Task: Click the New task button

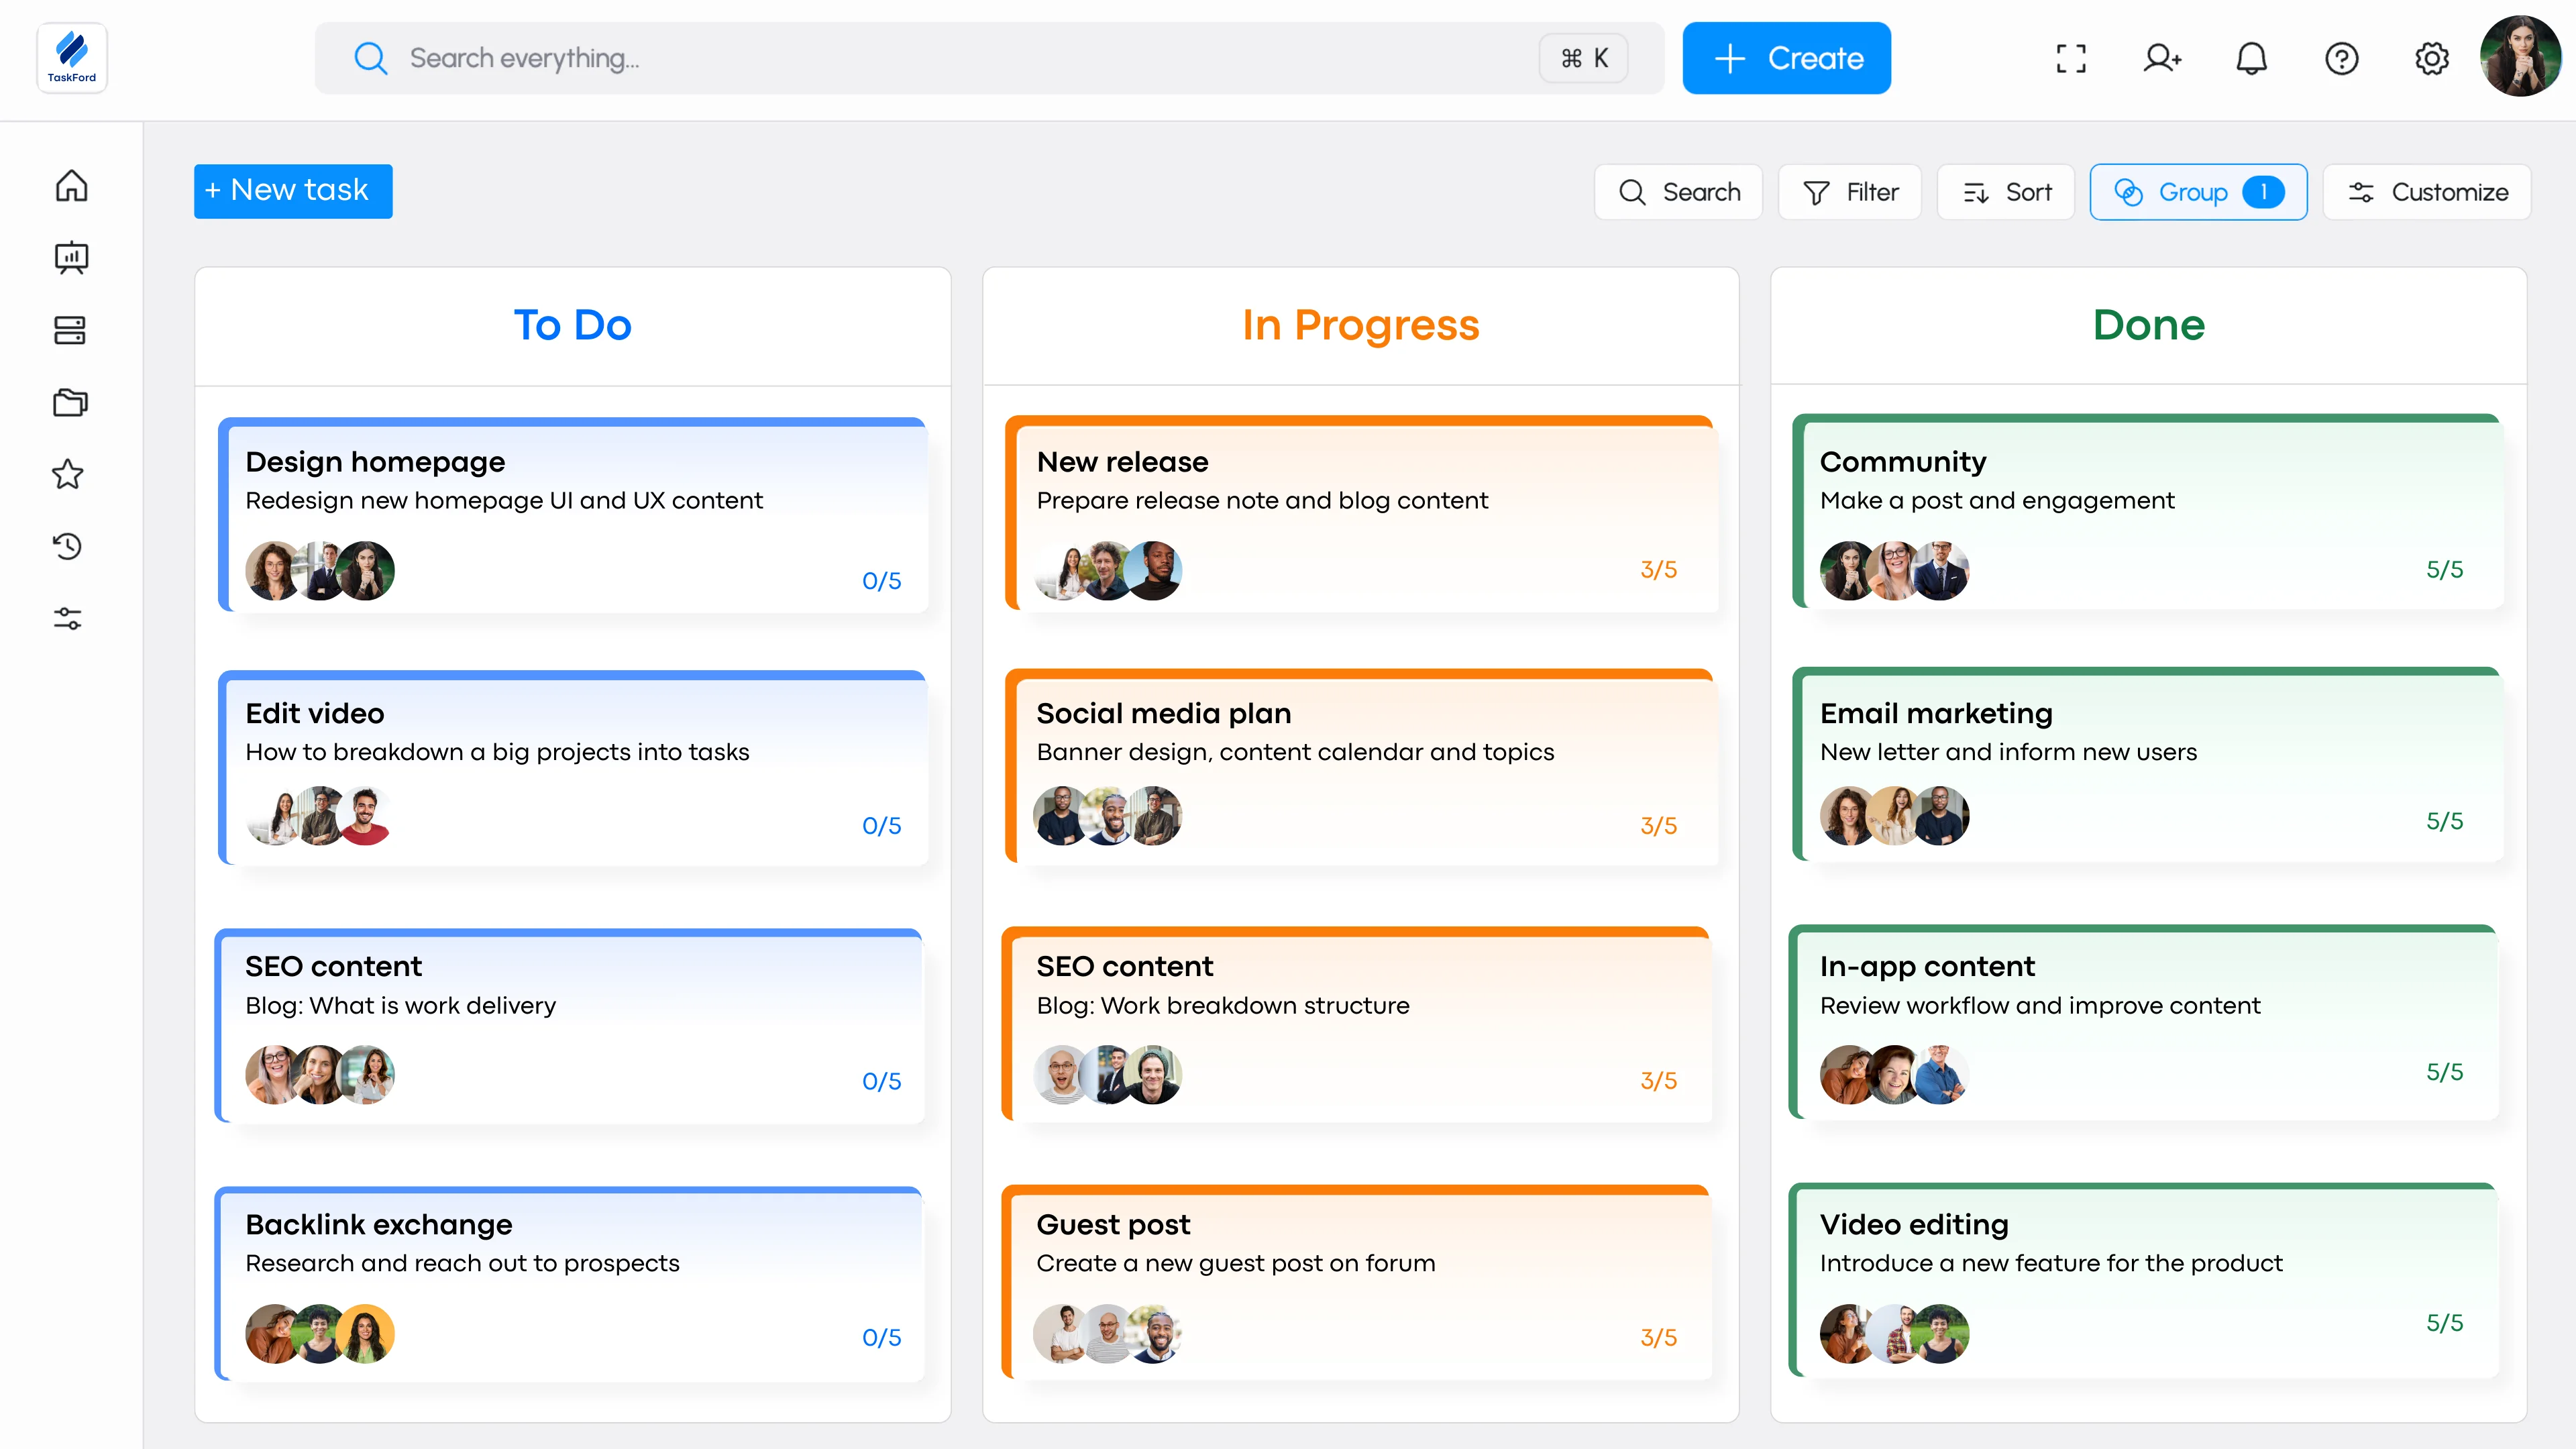Action: (293, 191)
